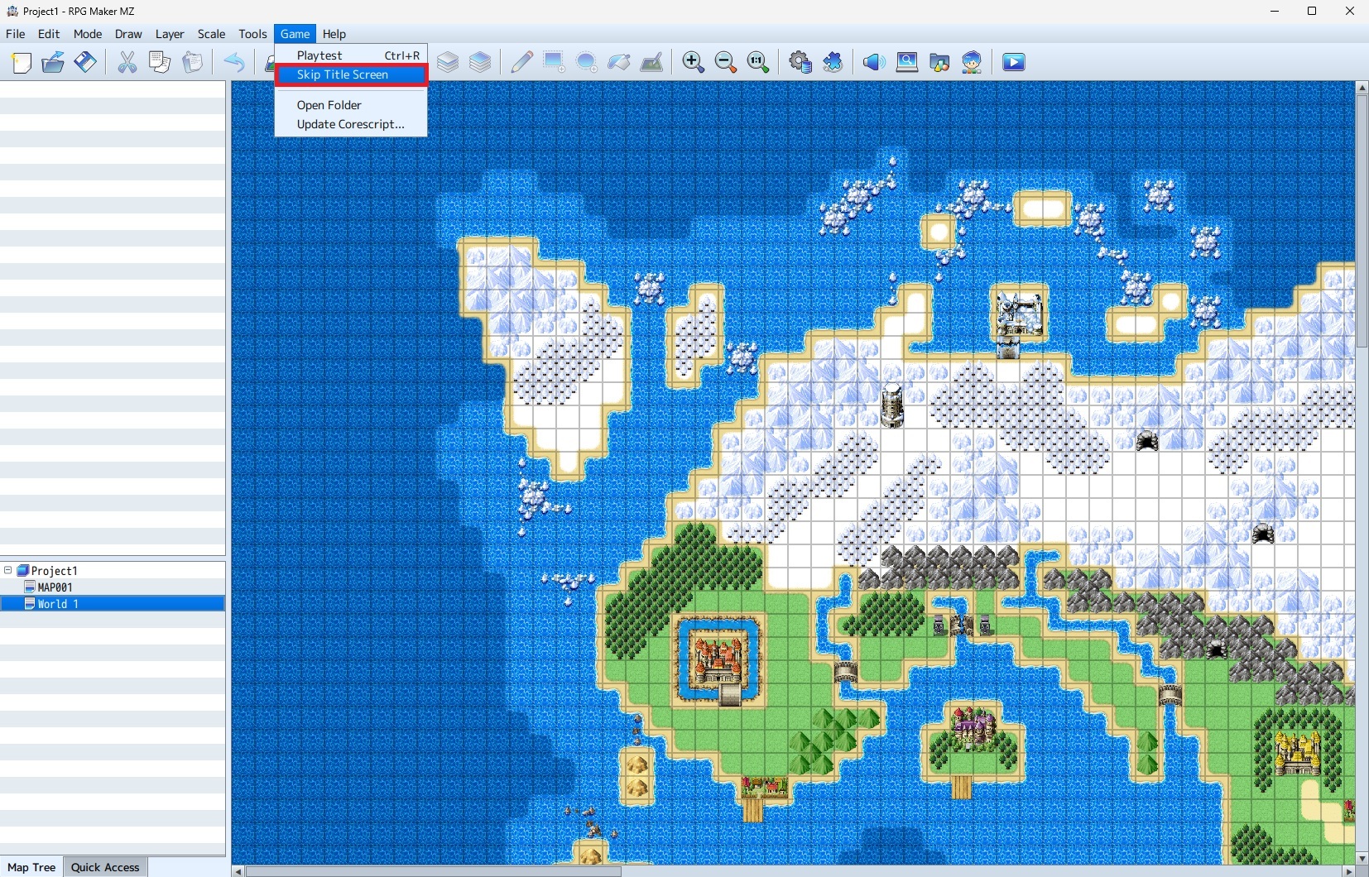Open the Database gear icon

point(800,62)
